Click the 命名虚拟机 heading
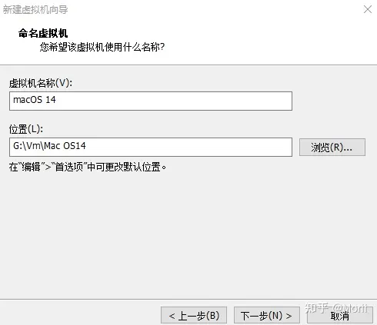Viewport: 377px width, 325px height. [43, 33]
